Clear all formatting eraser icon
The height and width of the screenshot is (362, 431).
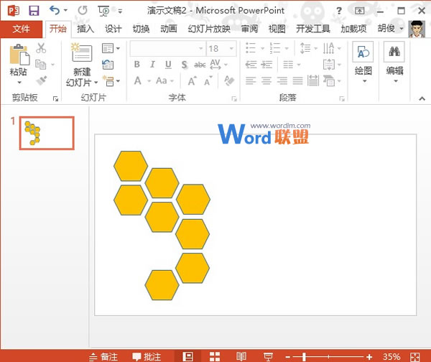pyautogui.click(x=229, y=80)
